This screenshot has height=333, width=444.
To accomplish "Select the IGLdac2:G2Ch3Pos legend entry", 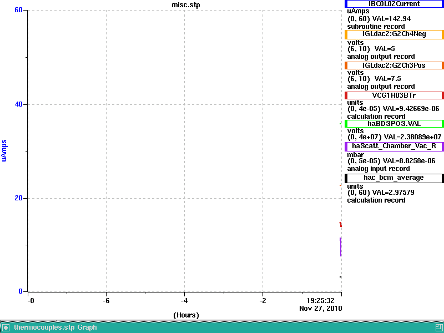I will [394, 65].
